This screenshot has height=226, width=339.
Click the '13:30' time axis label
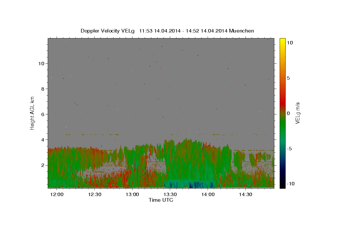[x=170, y=194]
